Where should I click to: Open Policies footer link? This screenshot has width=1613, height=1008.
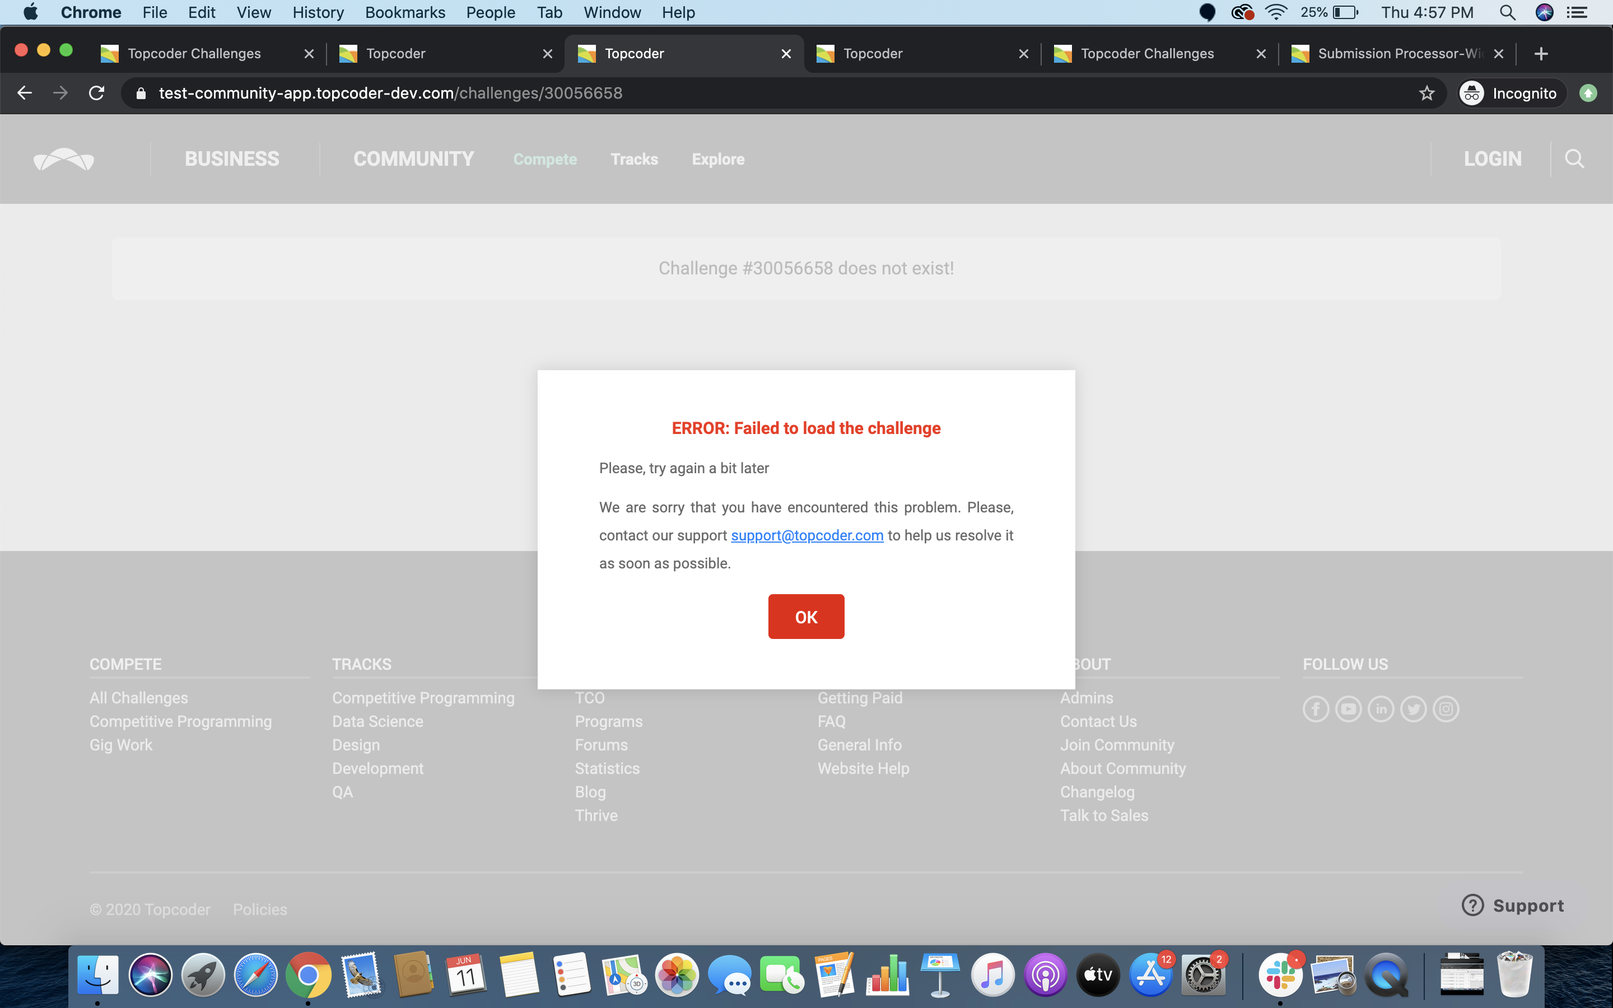tap(260, 909)
